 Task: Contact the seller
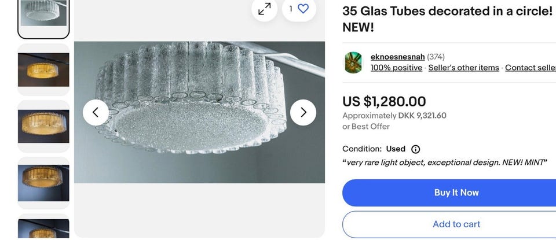530,68
